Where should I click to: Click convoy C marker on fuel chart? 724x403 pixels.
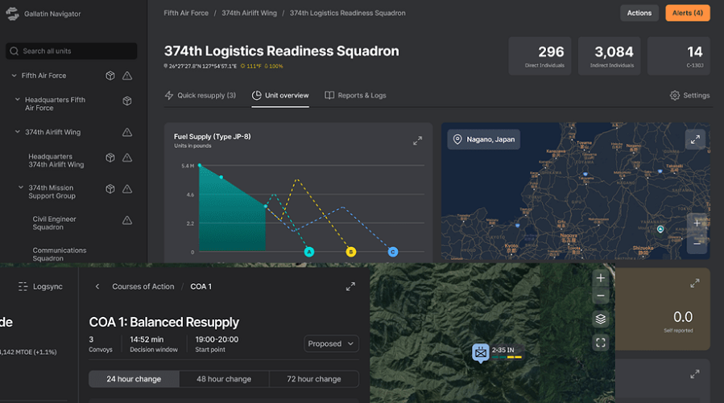click(x=393, y=252)
